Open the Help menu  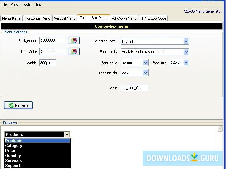click(x=38, y=4)
